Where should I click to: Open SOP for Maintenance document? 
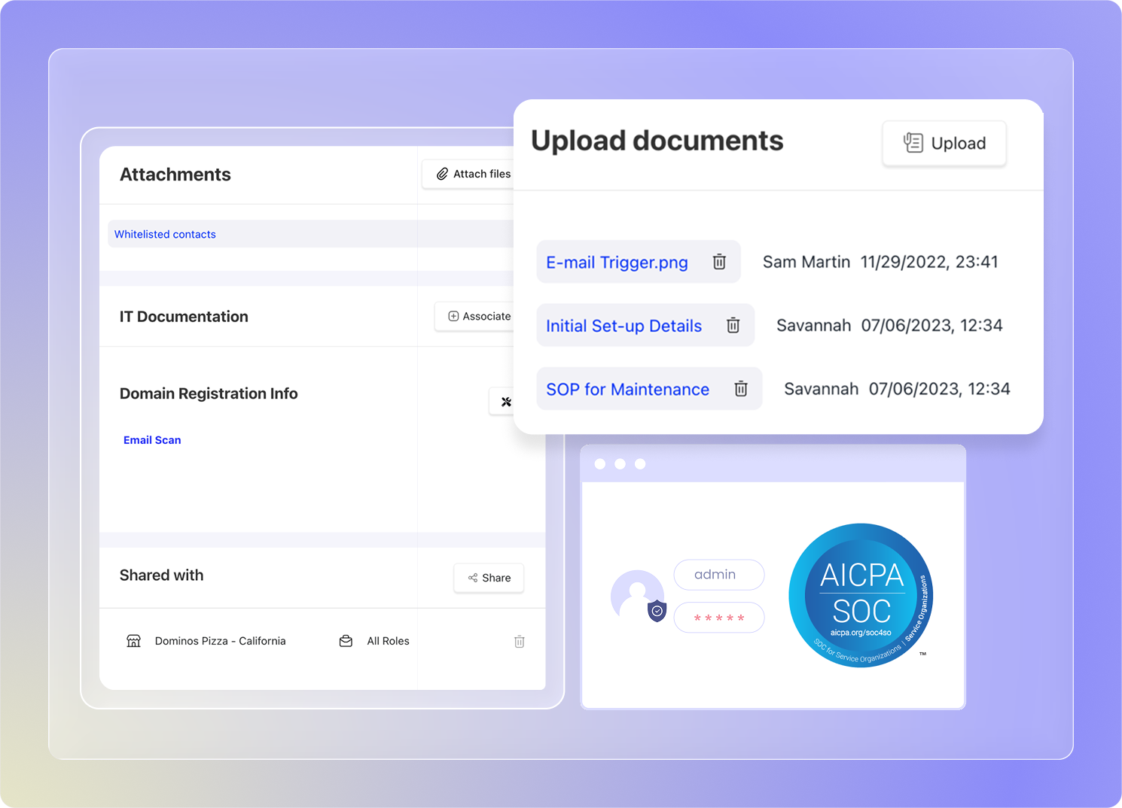point(627,390)
